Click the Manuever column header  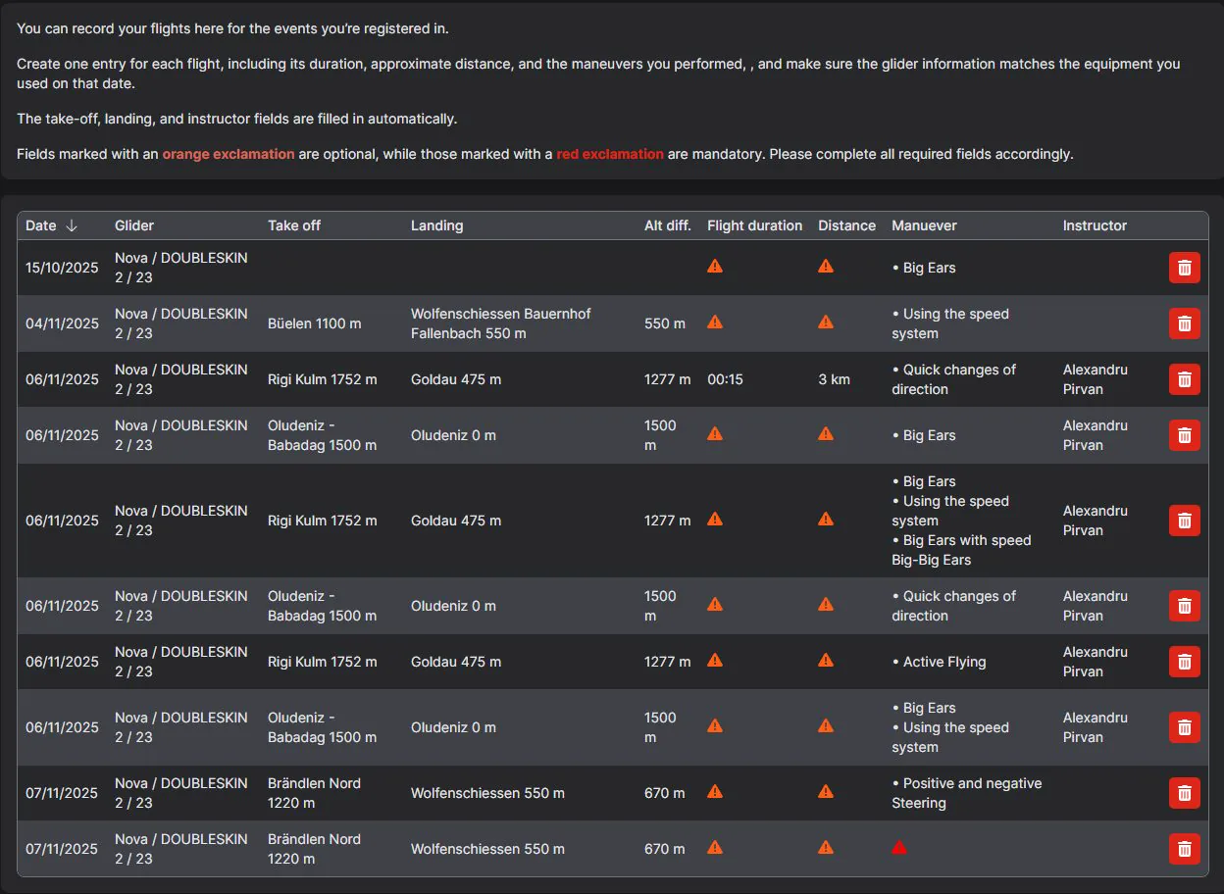tap(924, 225)
